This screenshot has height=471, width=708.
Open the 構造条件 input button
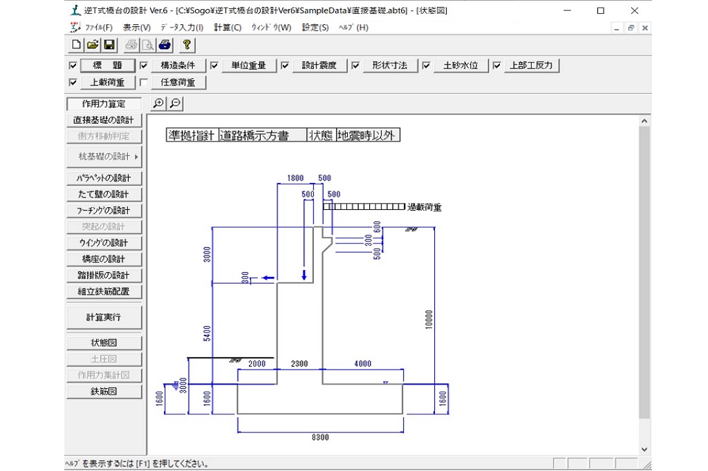point(178,66)
